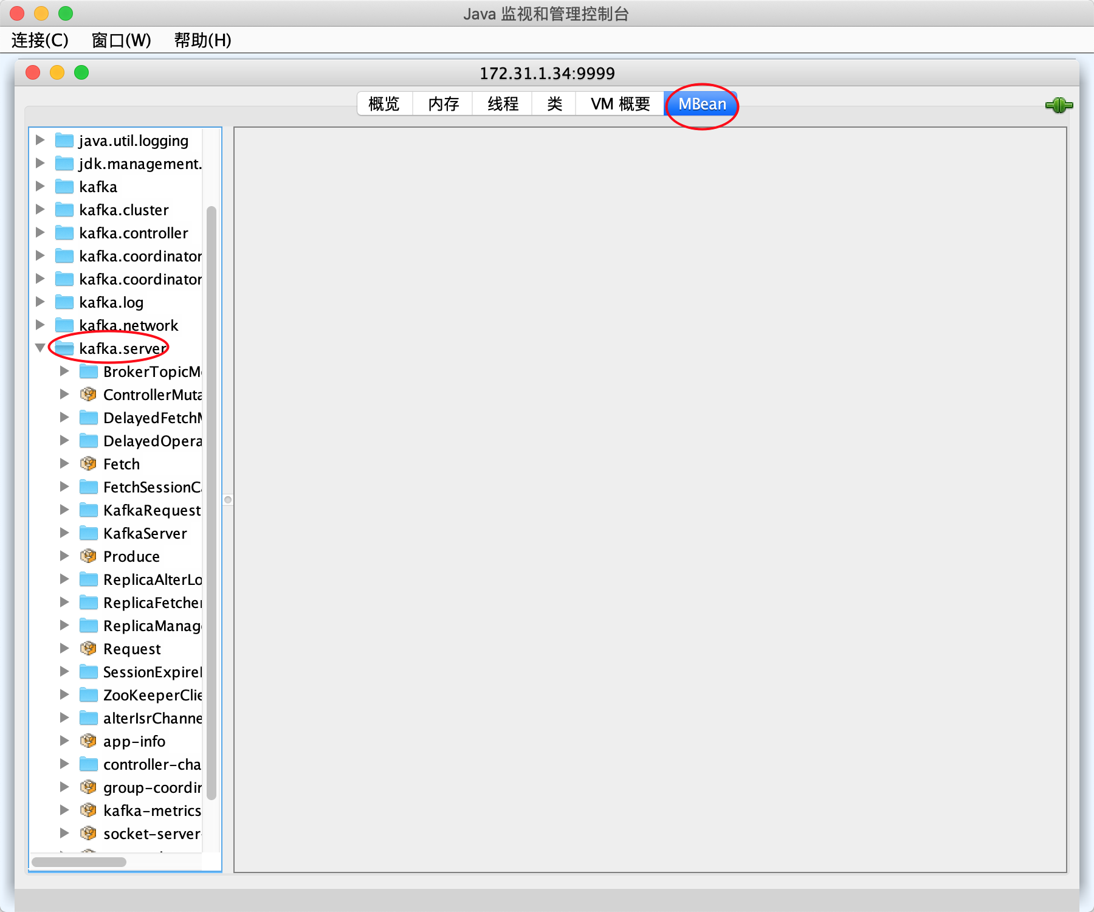Click the socket-server MBean icon
1094x912 pixels.
(x=89, y=834)
